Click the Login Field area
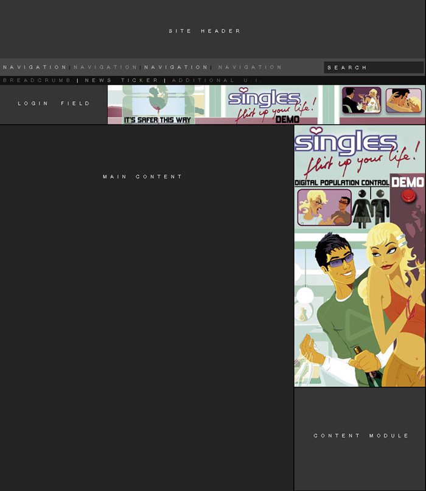The height and width of the screenshot is (491, 426). pyautogui.click(x=54, y=103)
